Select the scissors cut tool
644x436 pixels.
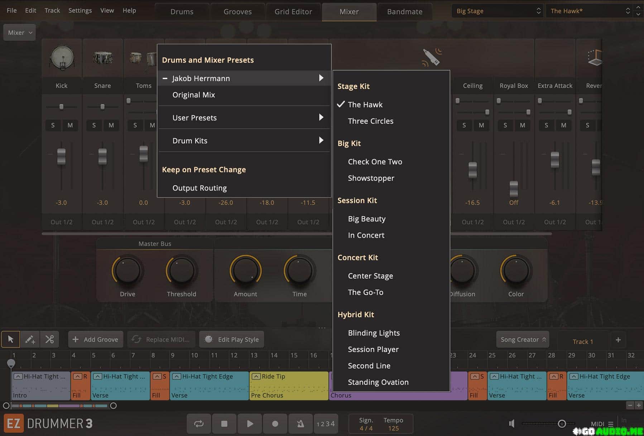pos(49,339)
